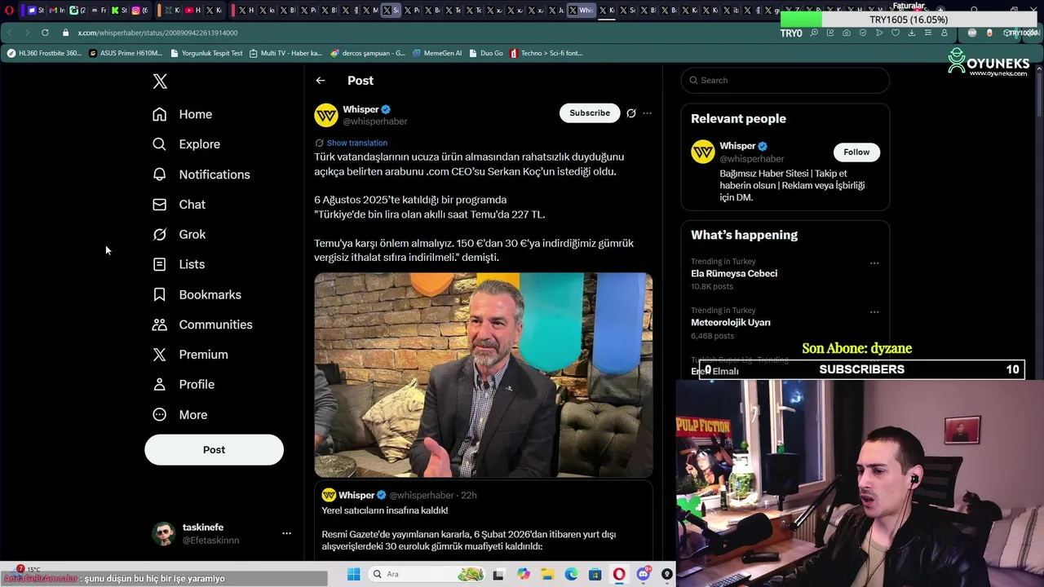Open Microsoft Store from the taskbar
1044x587 pixels.
coord(595,575)
